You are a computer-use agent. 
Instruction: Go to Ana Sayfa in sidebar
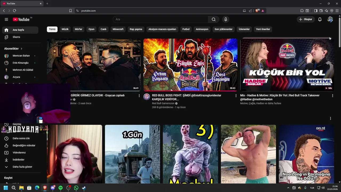tap(20, 30)
